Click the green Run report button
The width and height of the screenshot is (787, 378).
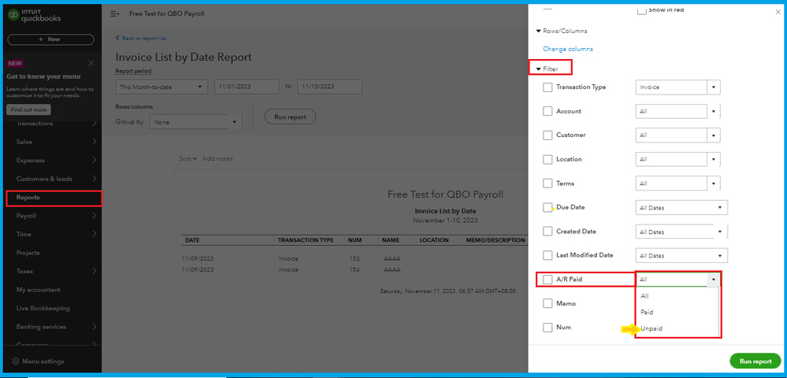click(x=755, y=361)
